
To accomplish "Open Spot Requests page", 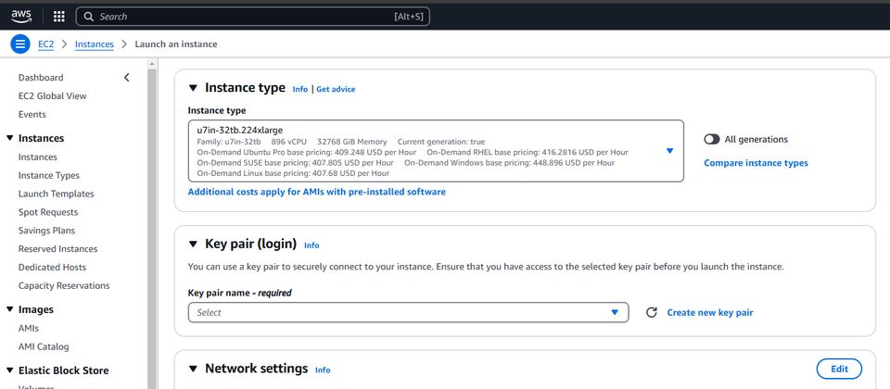I will [x=48, y=212].
